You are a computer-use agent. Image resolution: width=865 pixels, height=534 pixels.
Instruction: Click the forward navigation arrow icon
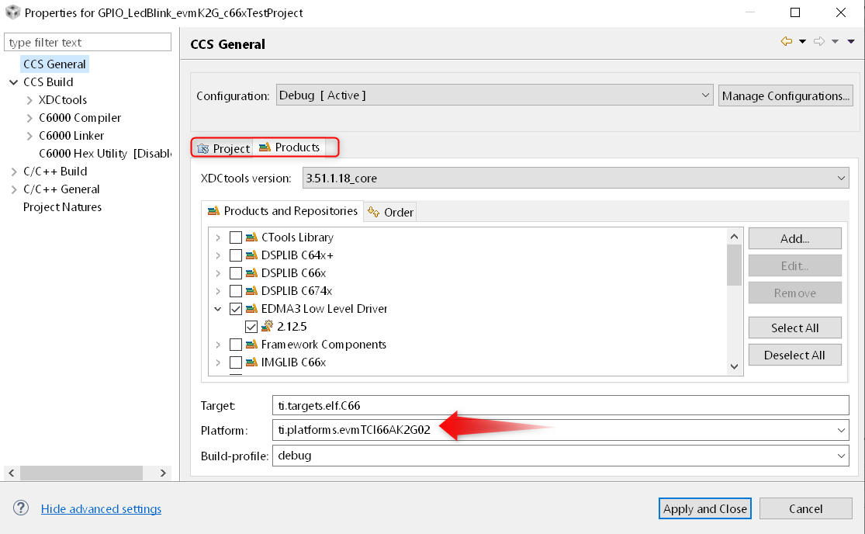click(819, 41)
